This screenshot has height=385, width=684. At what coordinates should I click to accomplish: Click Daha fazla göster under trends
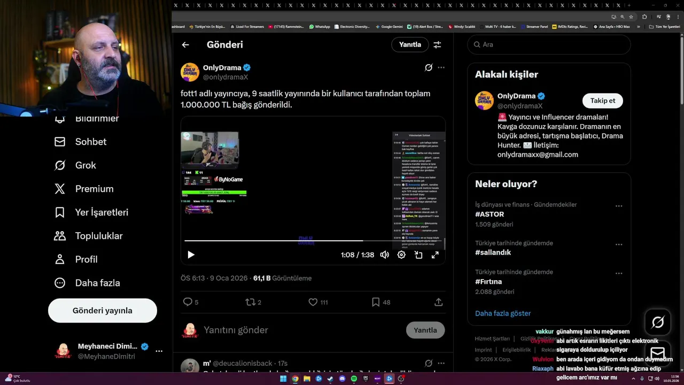(x=503, y=313)
